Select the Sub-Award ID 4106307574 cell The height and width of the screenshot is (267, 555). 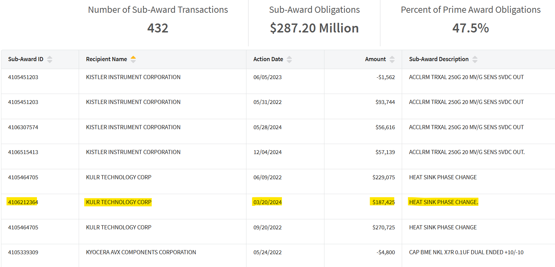tap(23, 127)
